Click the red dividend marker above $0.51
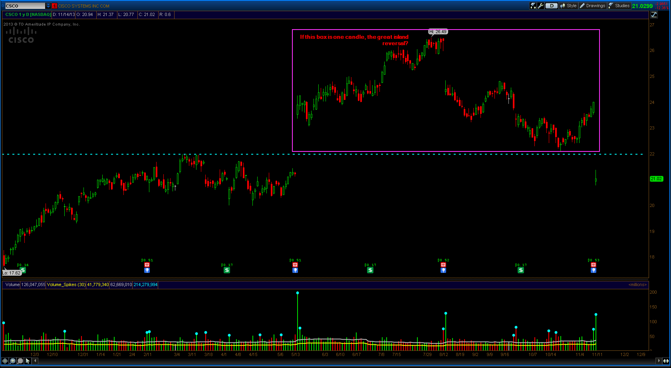671x368 pixels. (x=147, y=265)
